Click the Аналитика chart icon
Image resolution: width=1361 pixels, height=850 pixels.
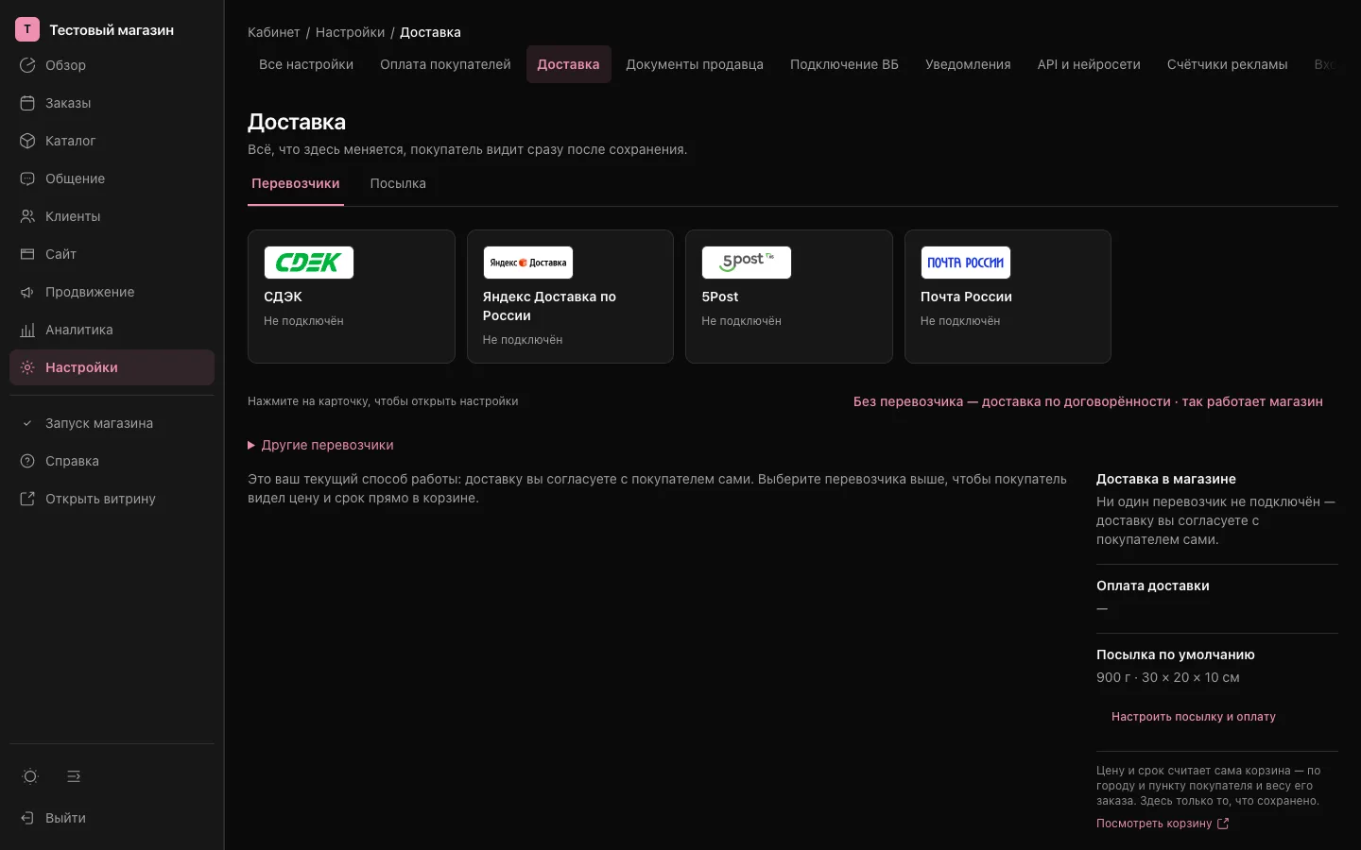point(27,330)
